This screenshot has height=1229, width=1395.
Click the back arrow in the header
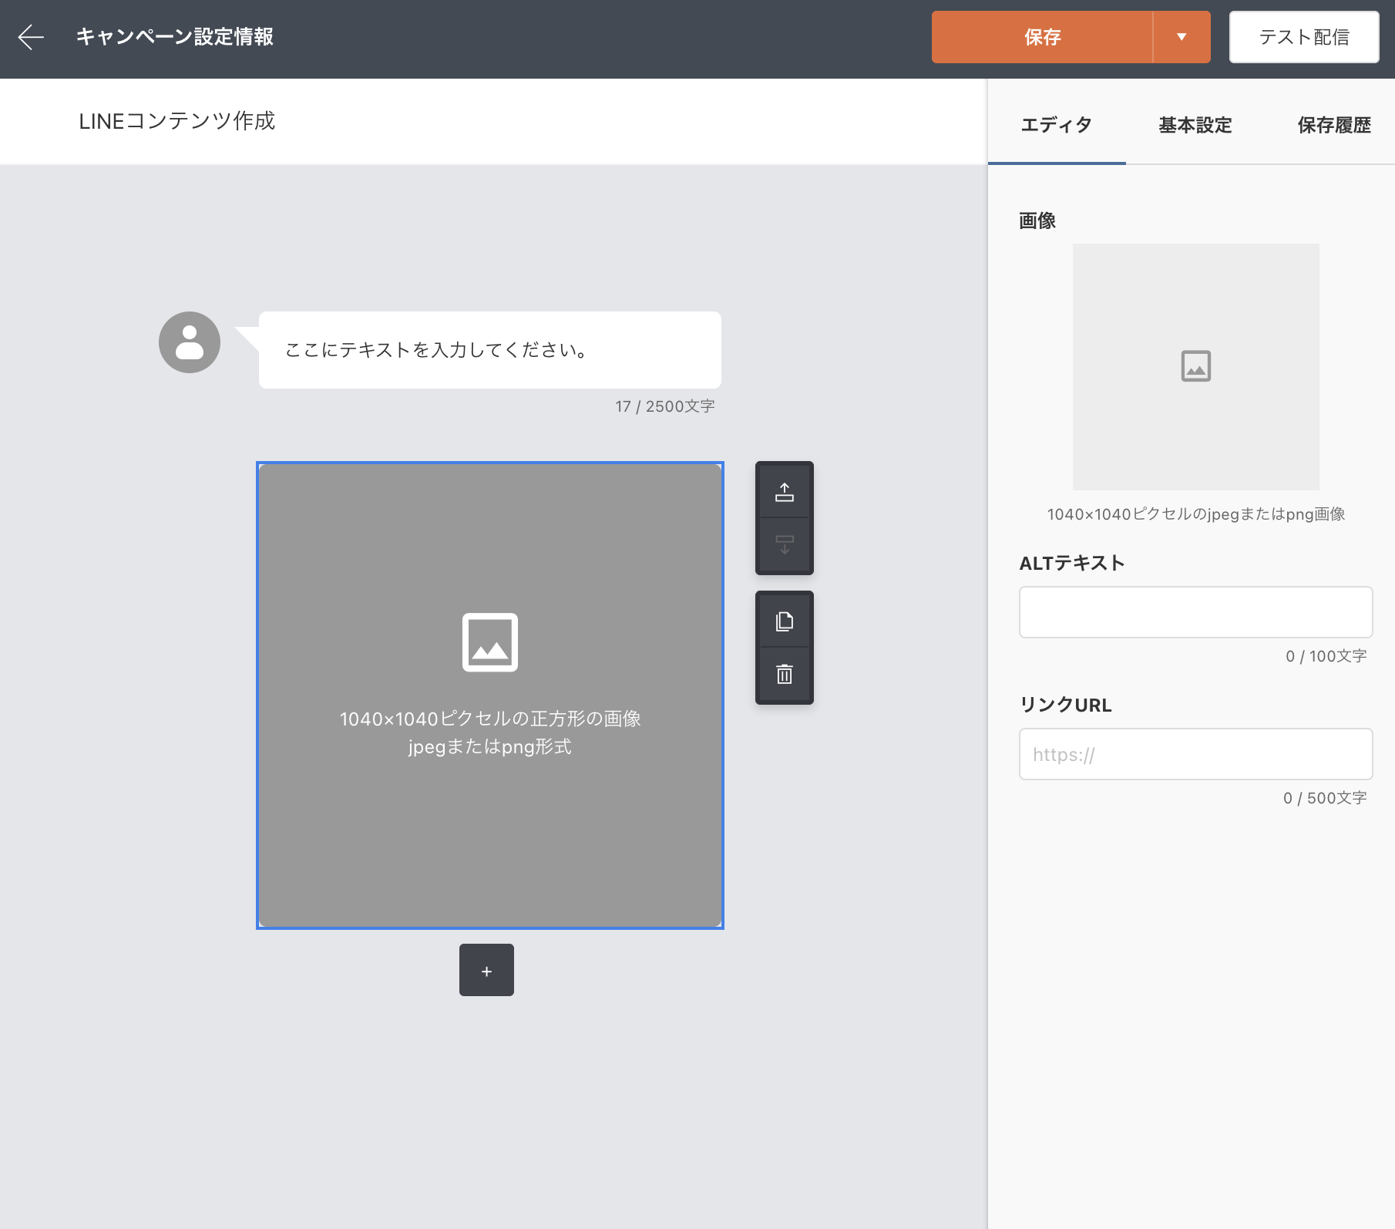31,37
